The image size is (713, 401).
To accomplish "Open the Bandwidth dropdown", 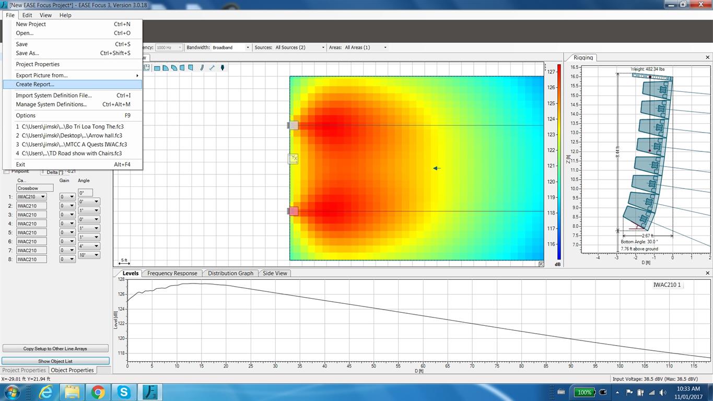I will (x=231, y=48).
